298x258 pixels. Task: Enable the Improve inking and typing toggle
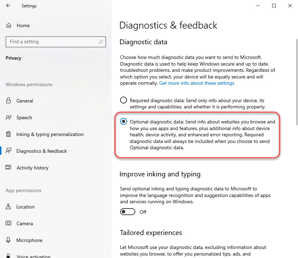127,212
